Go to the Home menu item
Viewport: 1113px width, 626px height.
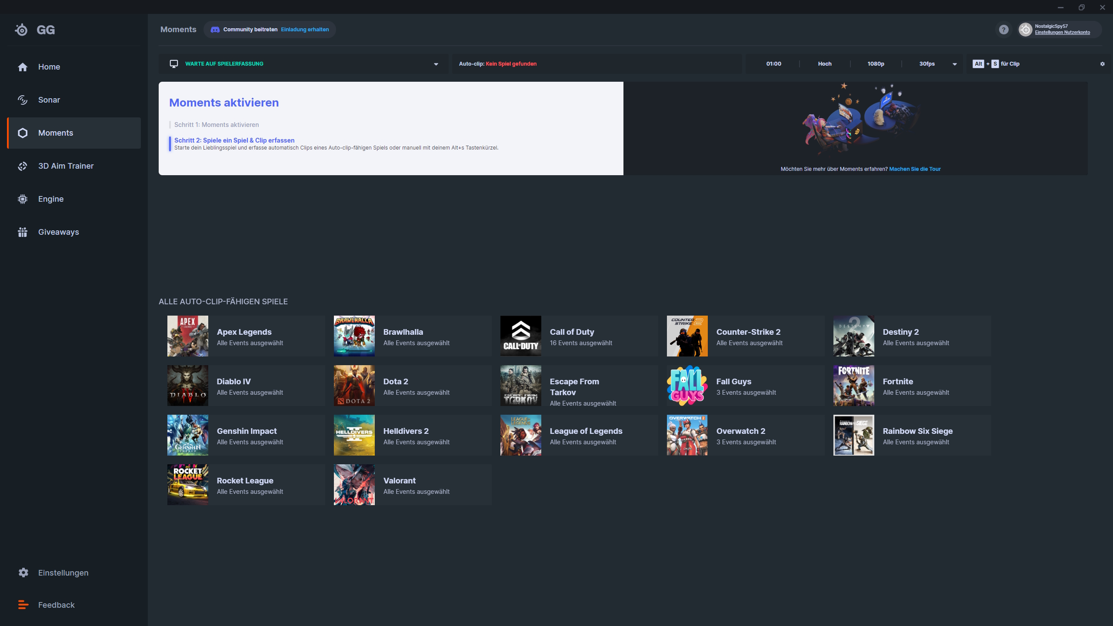click(x=49, y=67)
